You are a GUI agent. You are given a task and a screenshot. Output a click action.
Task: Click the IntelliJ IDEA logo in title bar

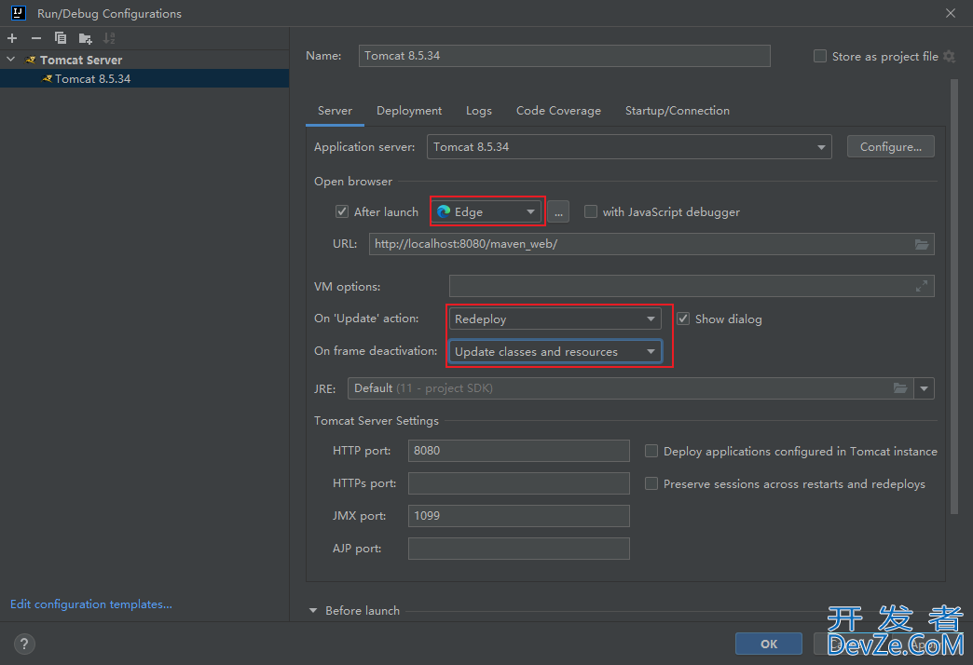(x=19, y=13)
